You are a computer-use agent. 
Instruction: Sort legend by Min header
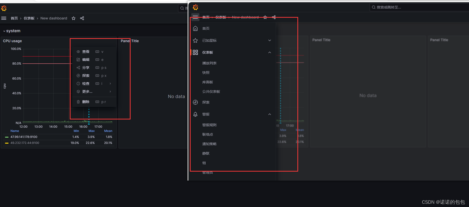pyautogui.click(x=76, y=131)
